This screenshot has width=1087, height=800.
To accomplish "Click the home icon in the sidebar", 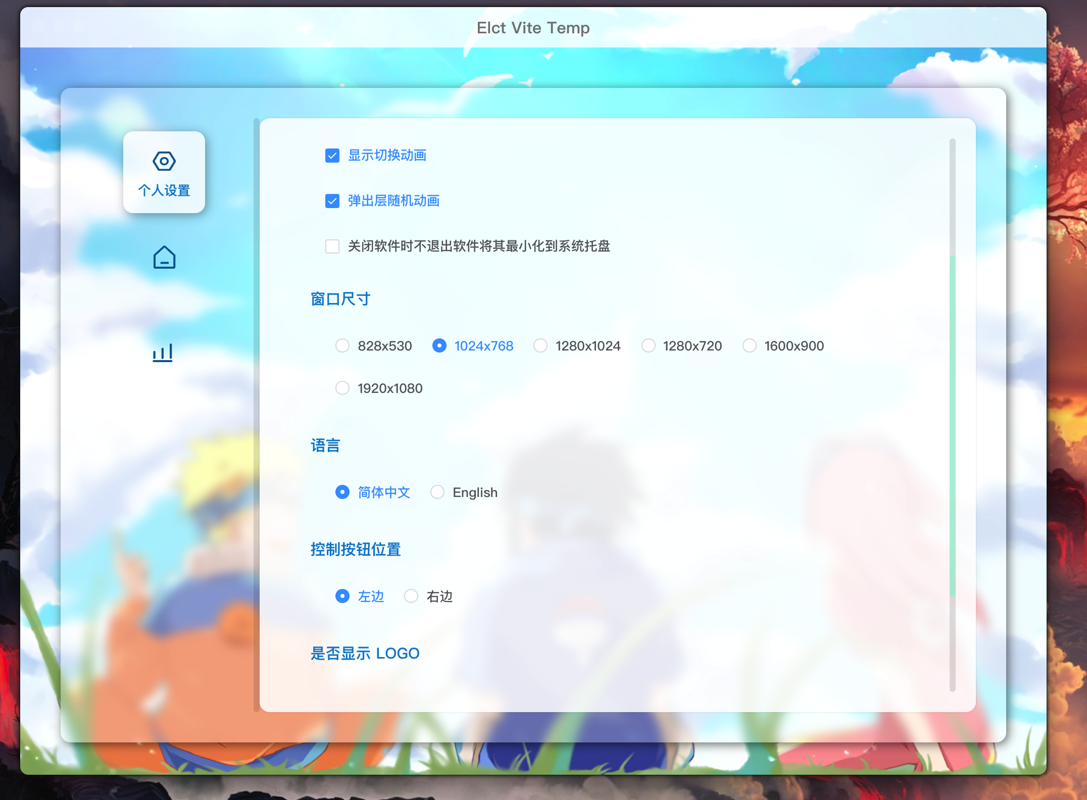I will (164, 259).
